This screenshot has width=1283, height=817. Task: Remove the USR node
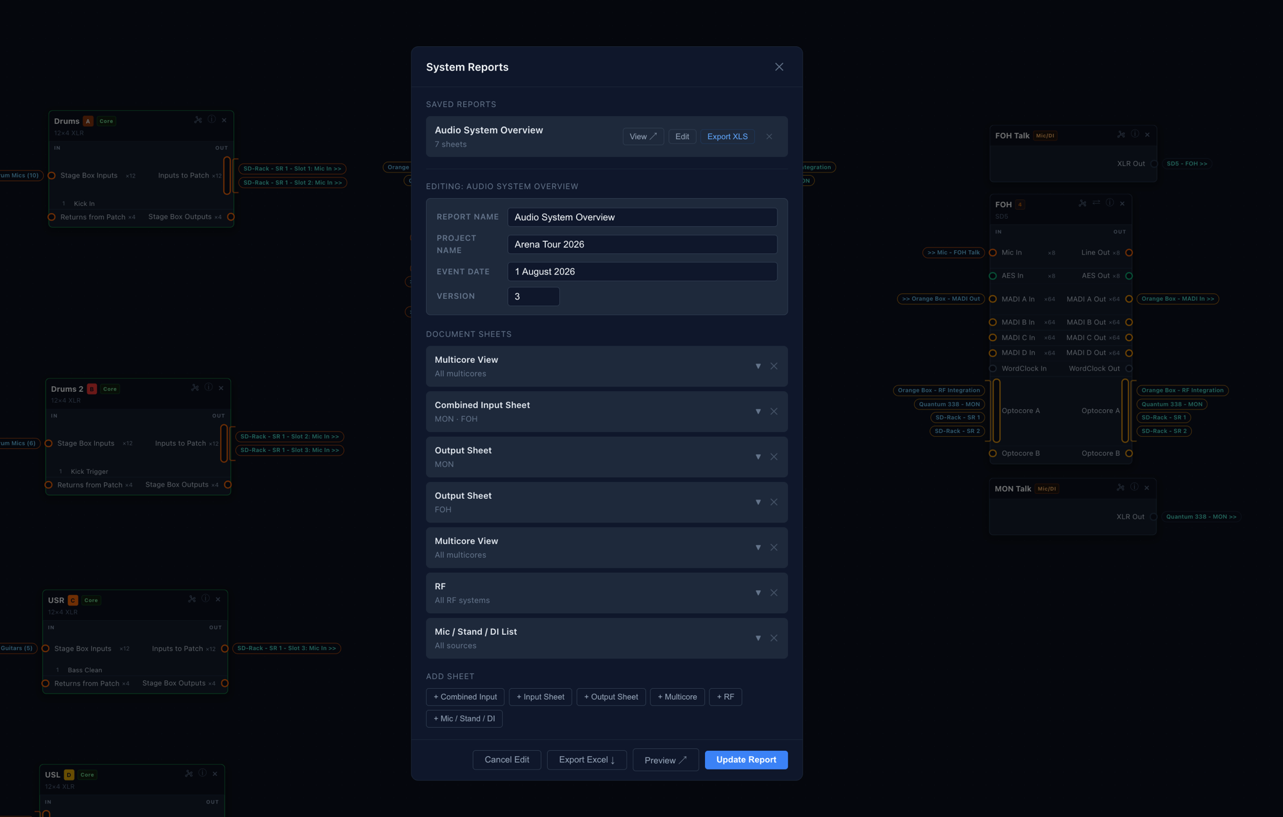pyautogui.click(x=218, y=599)
